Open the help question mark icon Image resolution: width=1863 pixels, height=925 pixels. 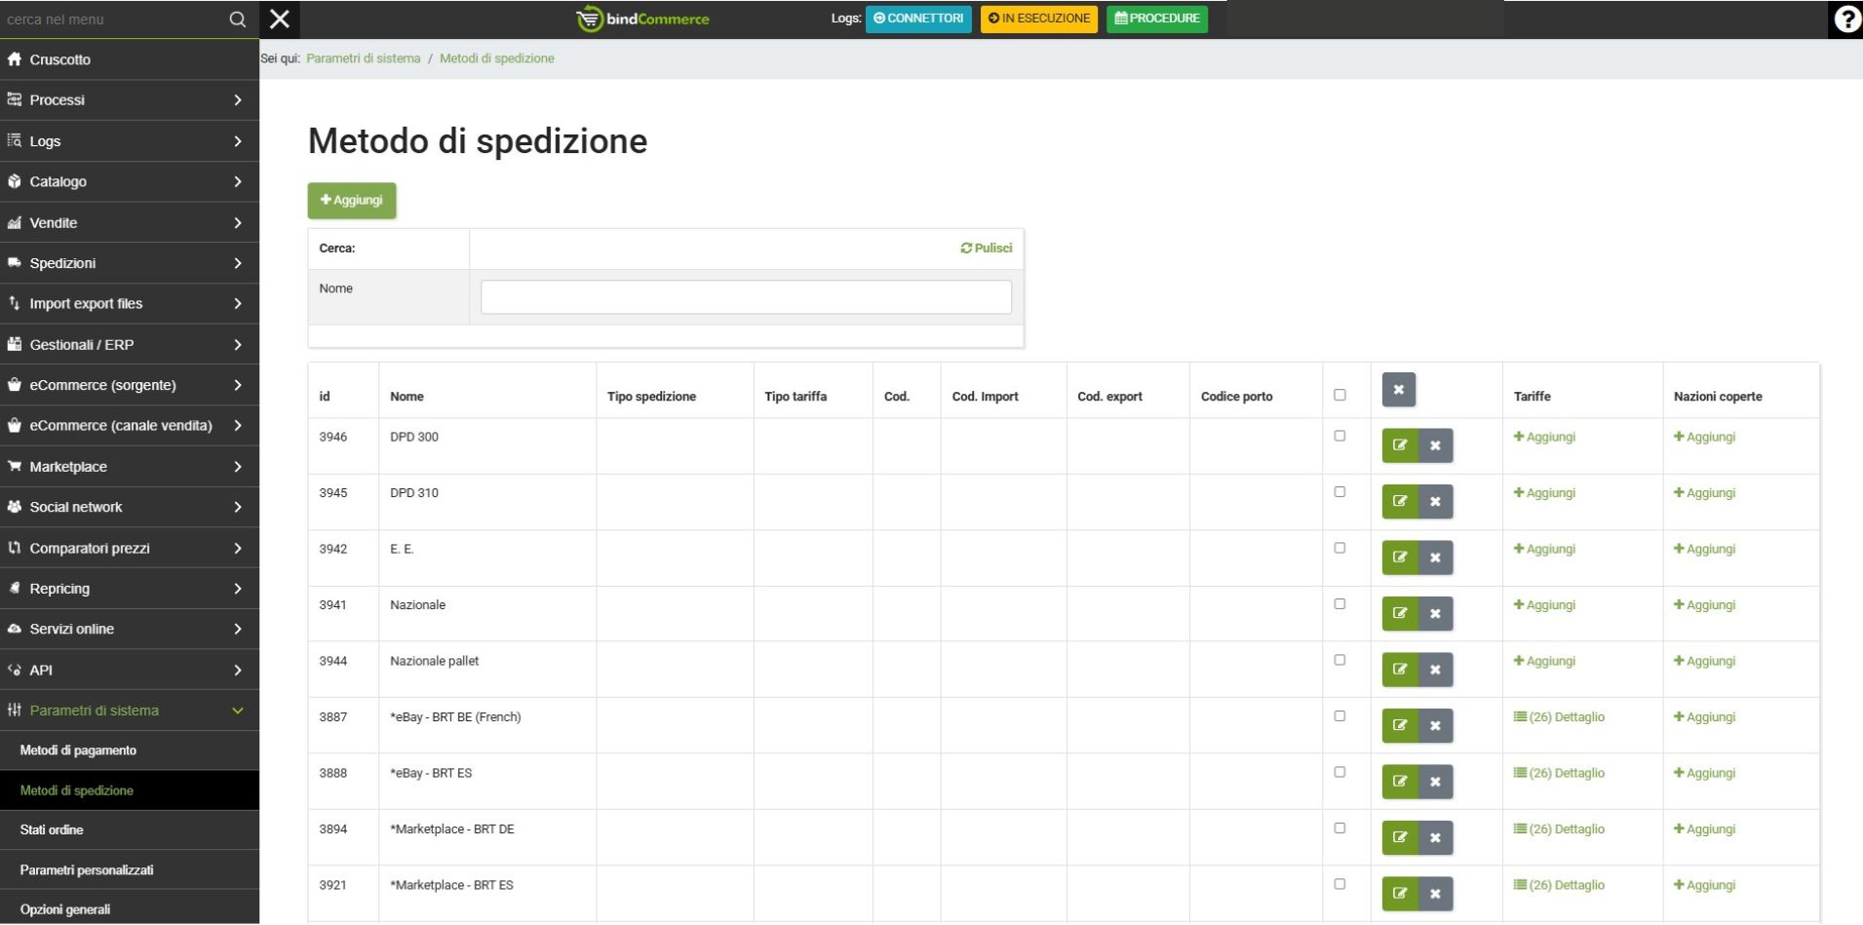[x=1845, y=19]
